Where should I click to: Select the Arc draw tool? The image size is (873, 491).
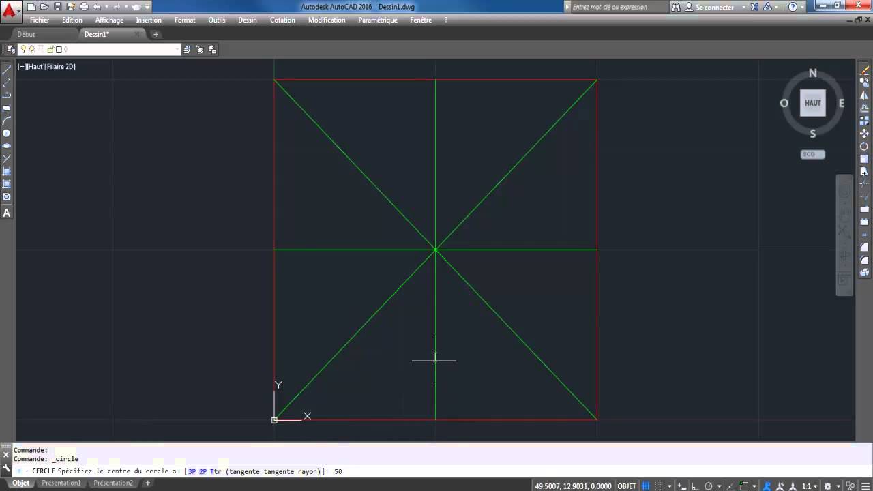7,121
